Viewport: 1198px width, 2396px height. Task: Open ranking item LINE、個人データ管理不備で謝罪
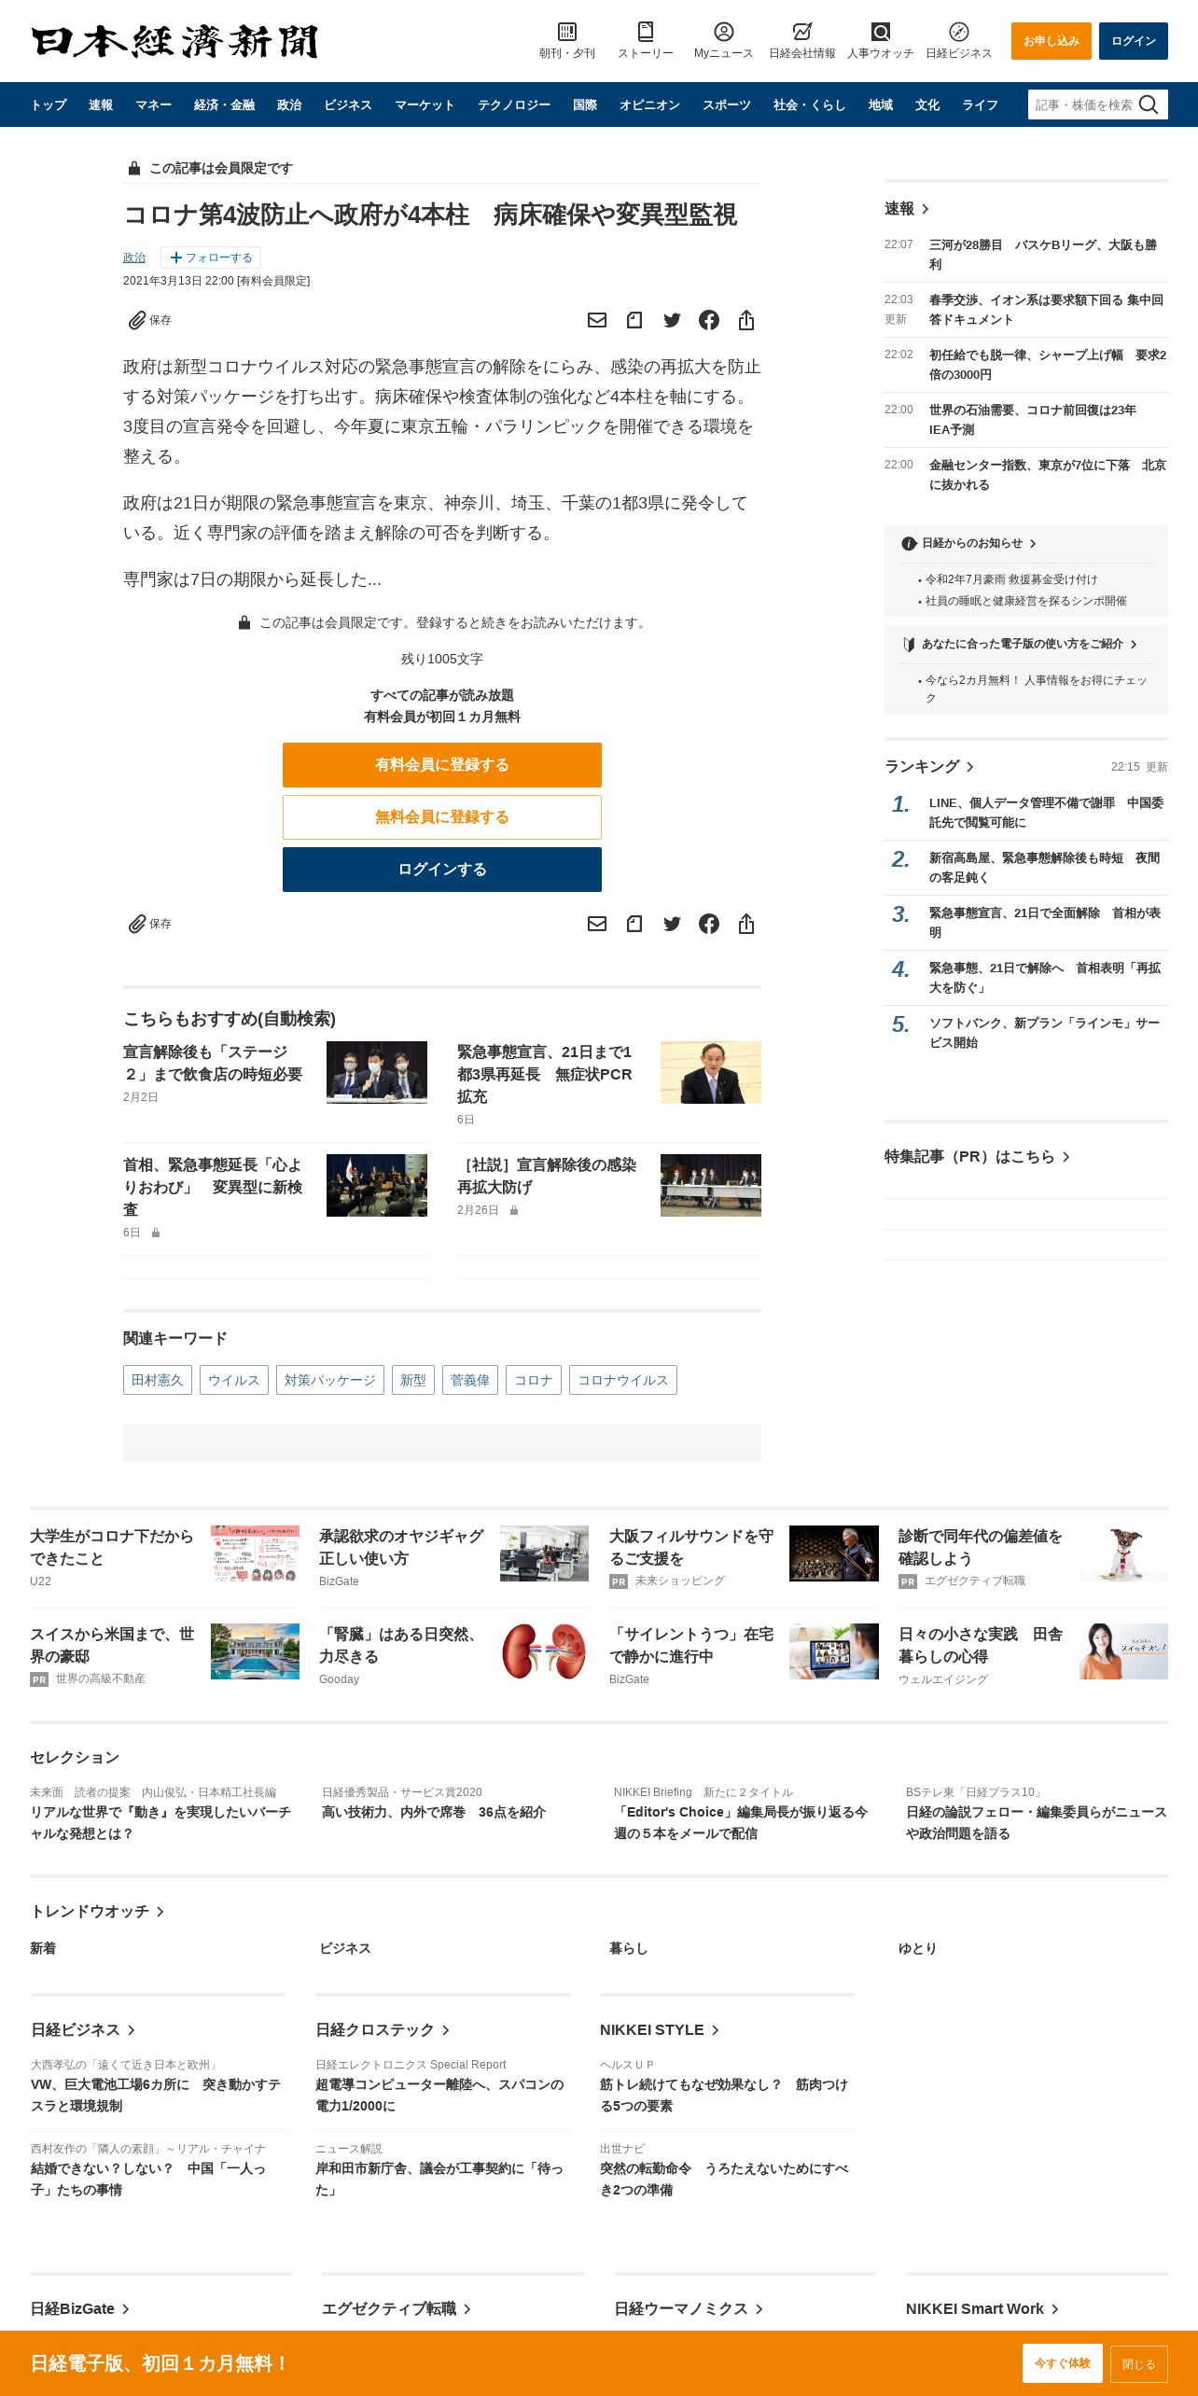pyautogui.click(x=1046, y=813)
